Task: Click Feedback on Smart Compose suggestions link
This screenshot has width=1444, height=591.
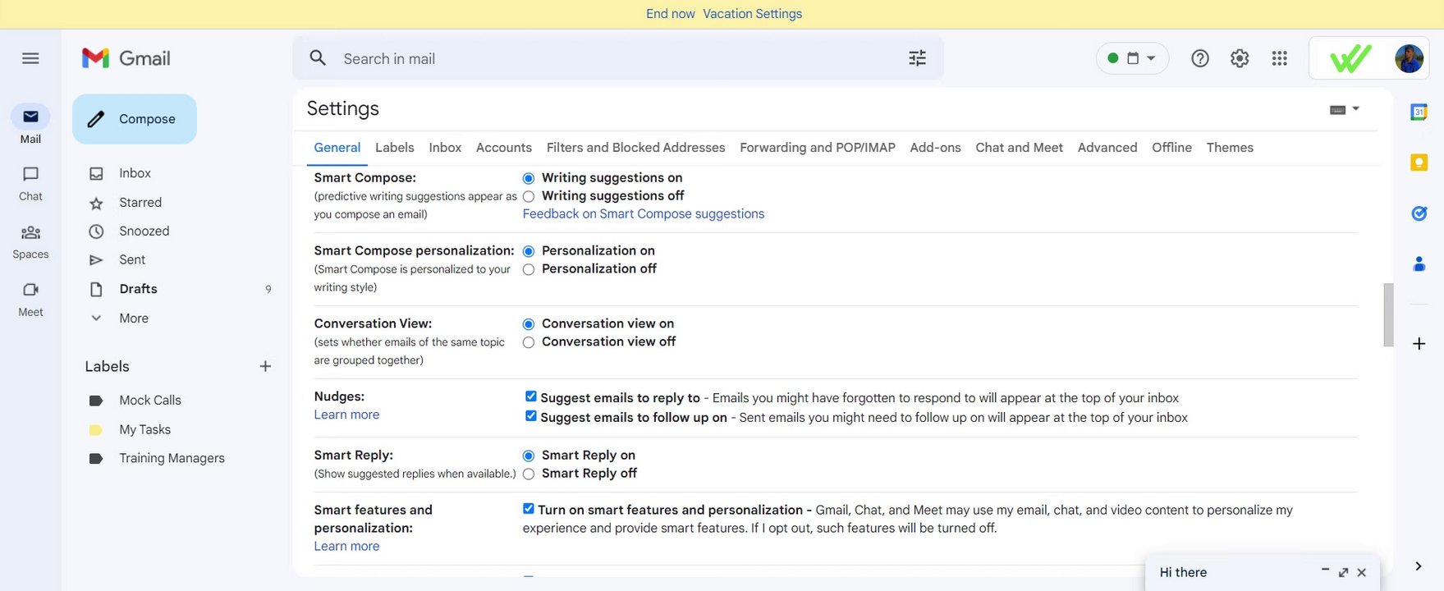Action: 643,214
